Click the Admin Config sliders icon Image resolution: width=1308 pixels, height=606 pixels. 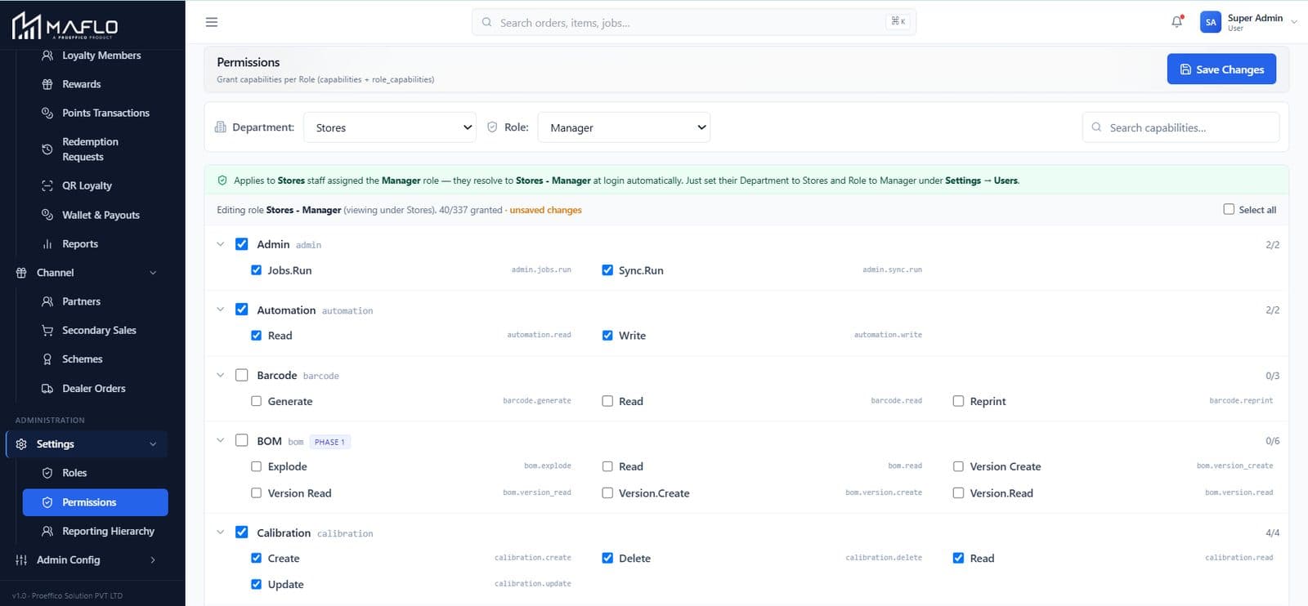[x=21, y=559]
